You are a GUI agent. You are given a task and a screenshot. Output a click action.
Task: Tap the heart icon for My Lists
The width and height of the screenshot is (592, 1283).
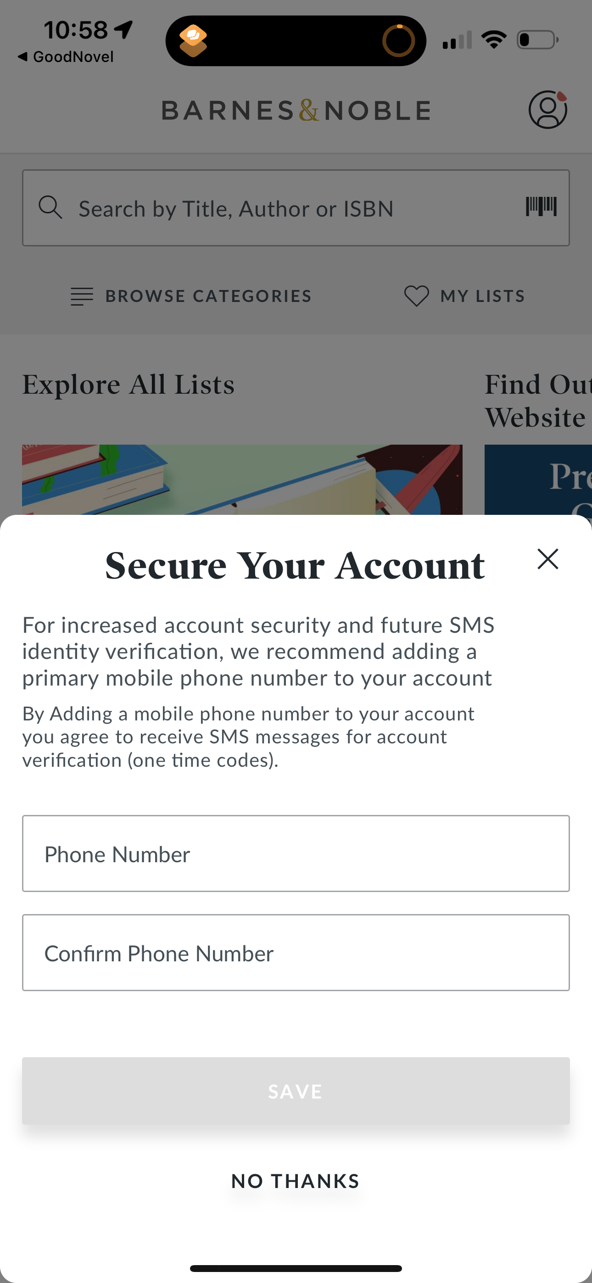click(x=416, y=296)
